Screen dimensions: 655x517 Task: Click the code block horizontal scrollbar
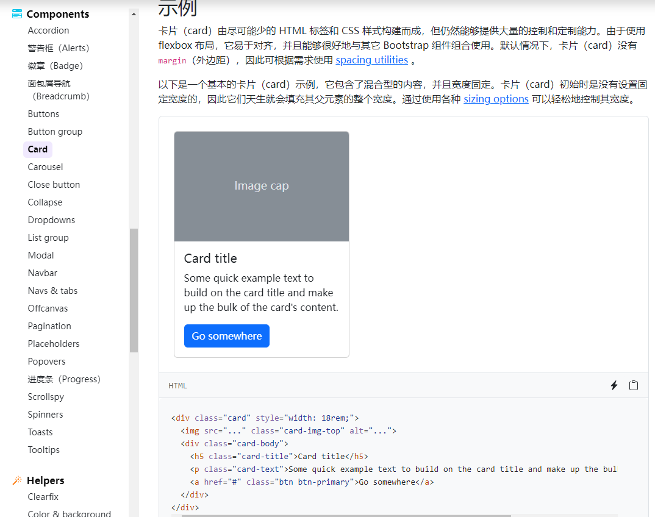point(346,516)
